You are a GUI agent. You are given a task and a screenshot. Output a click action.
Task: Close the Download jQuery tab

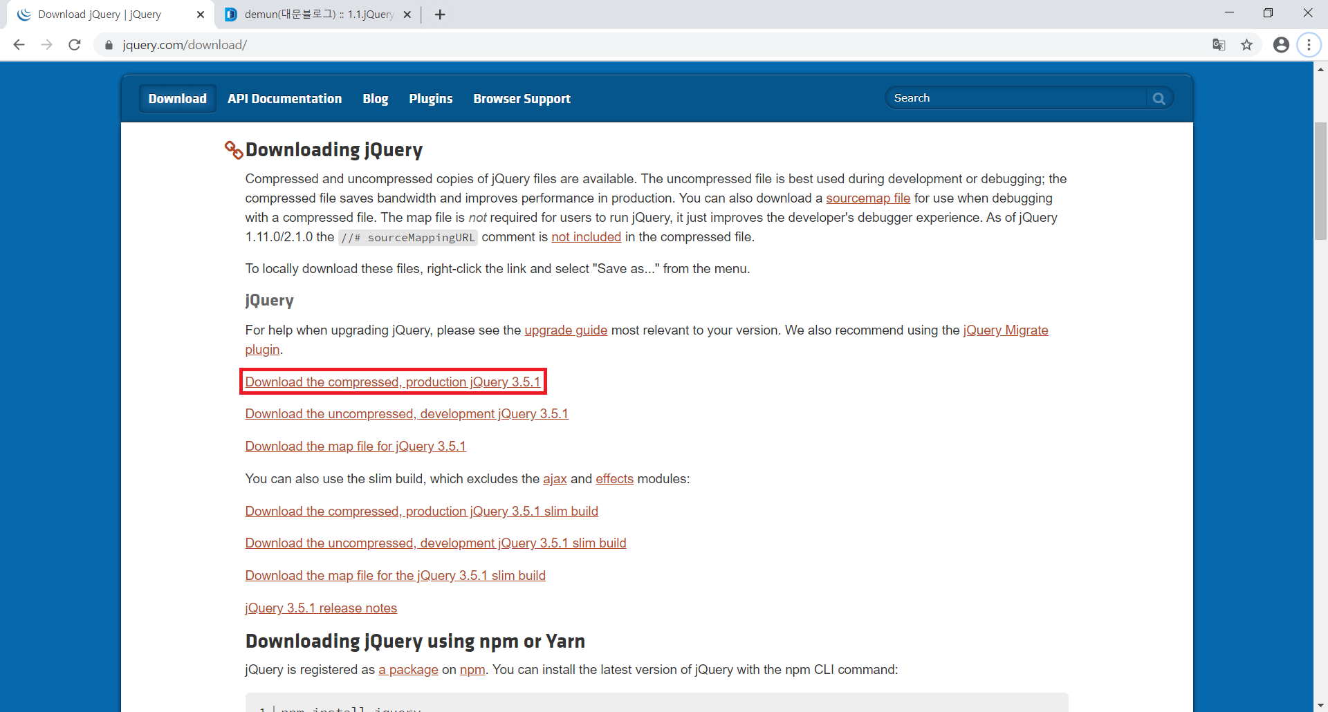[201, 15]
